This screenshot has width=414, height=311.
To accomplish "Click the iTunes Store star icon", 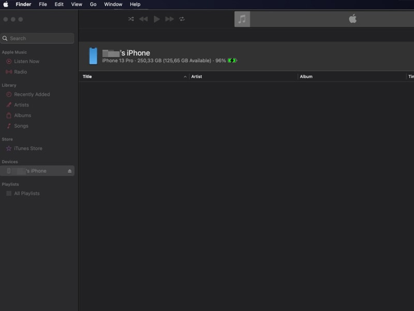I will pos(9,149).
